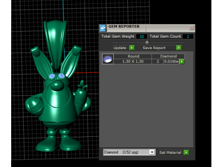Collapse panel with round arrow handle

[147, 42]
